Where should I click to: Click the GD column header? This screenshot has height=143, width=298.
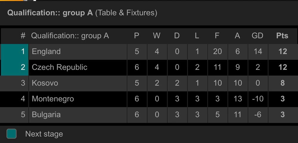tap(257, 36)
